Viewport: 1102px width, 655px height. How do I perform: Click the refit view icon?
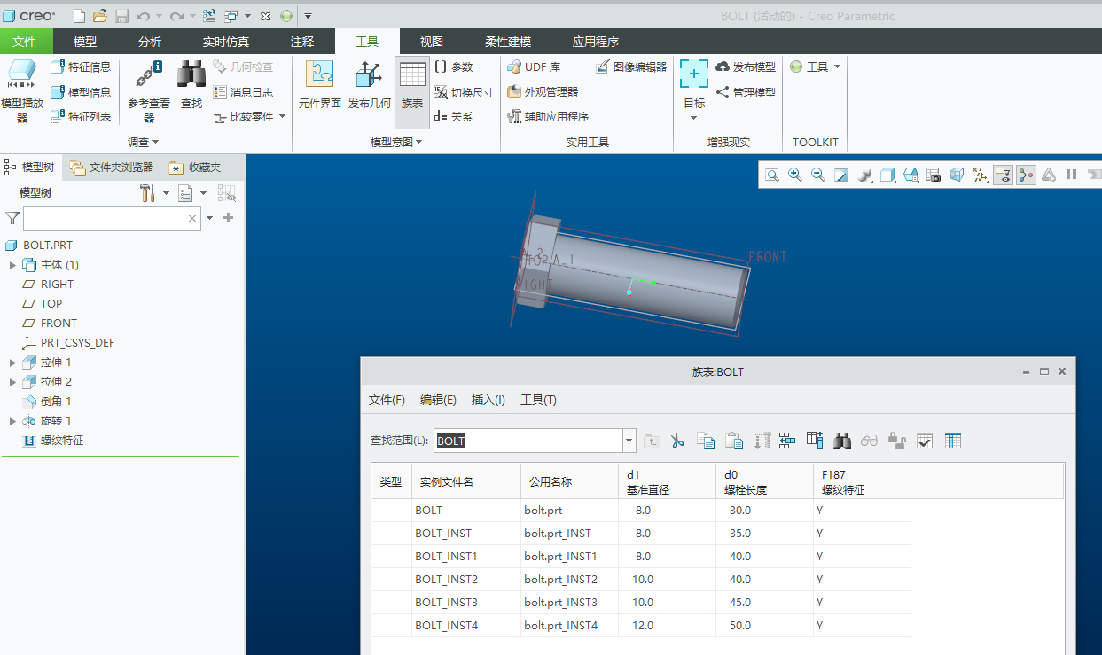(x=772, y=175)
